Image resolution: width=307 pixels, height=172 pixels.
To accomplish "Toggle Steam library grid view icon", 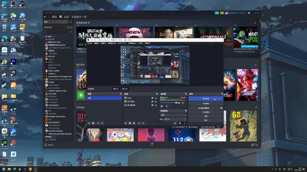I will pyautogui.click(x=71, y=22).
